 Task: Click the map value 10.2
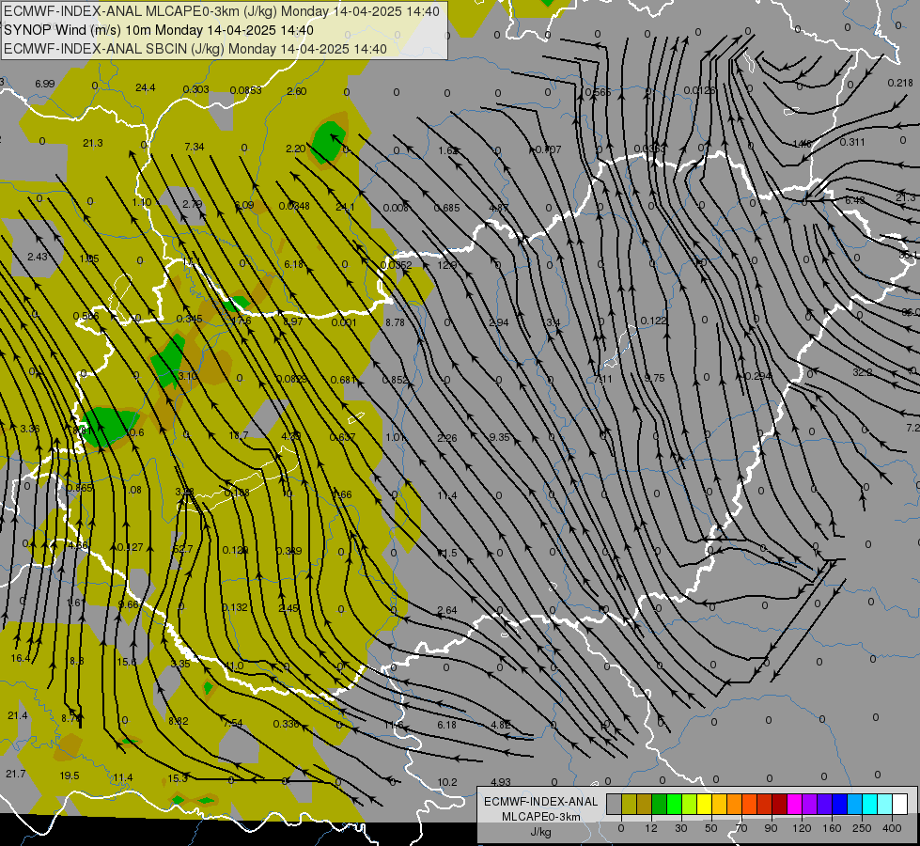coord(447,782)
